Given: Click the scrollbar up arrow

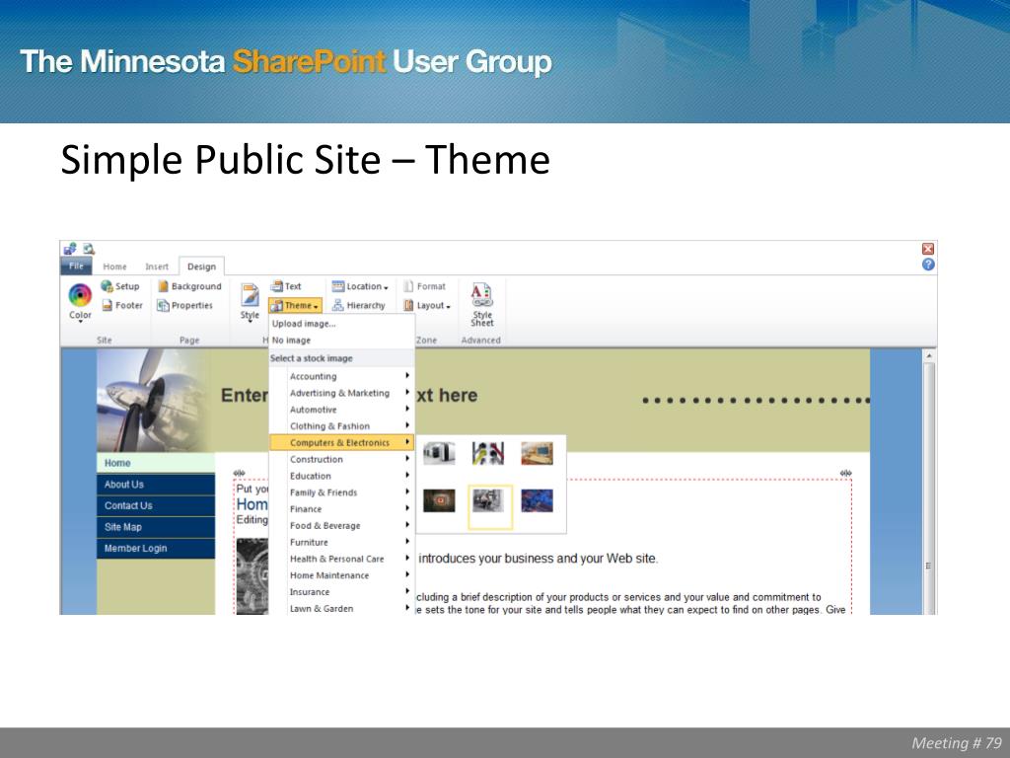Looking at the screenshot, I should pos(929,355).
